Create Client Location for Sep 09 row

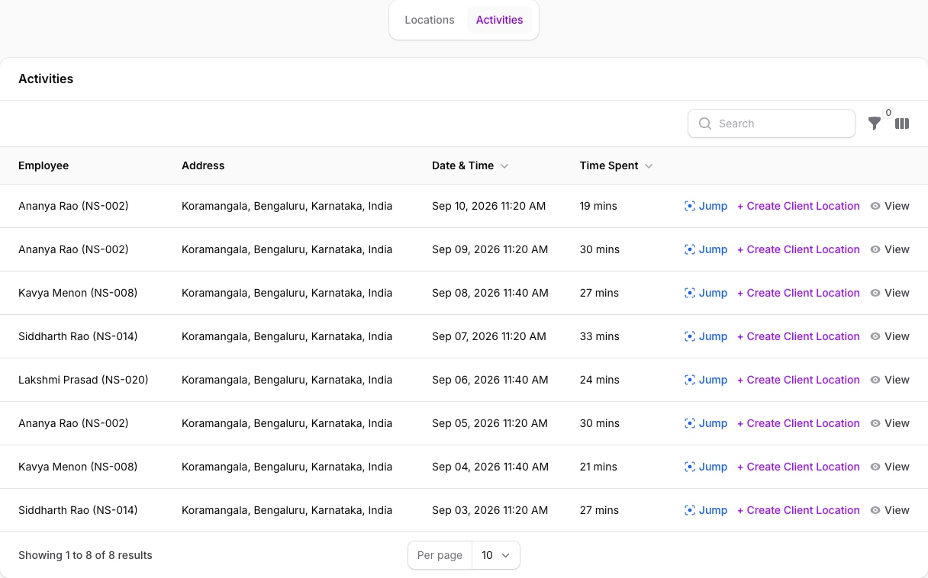click(x=798, y=249)
